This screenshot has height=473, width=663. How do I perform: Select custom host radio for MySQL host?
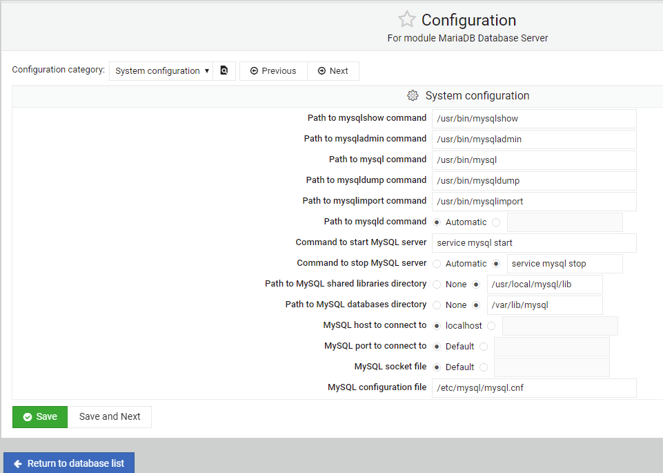491,326
